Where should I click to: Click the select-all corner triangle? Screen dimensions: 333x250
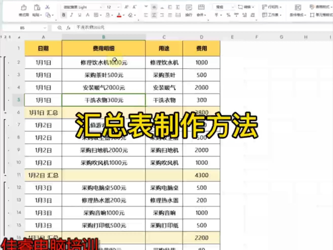[19, 37]
